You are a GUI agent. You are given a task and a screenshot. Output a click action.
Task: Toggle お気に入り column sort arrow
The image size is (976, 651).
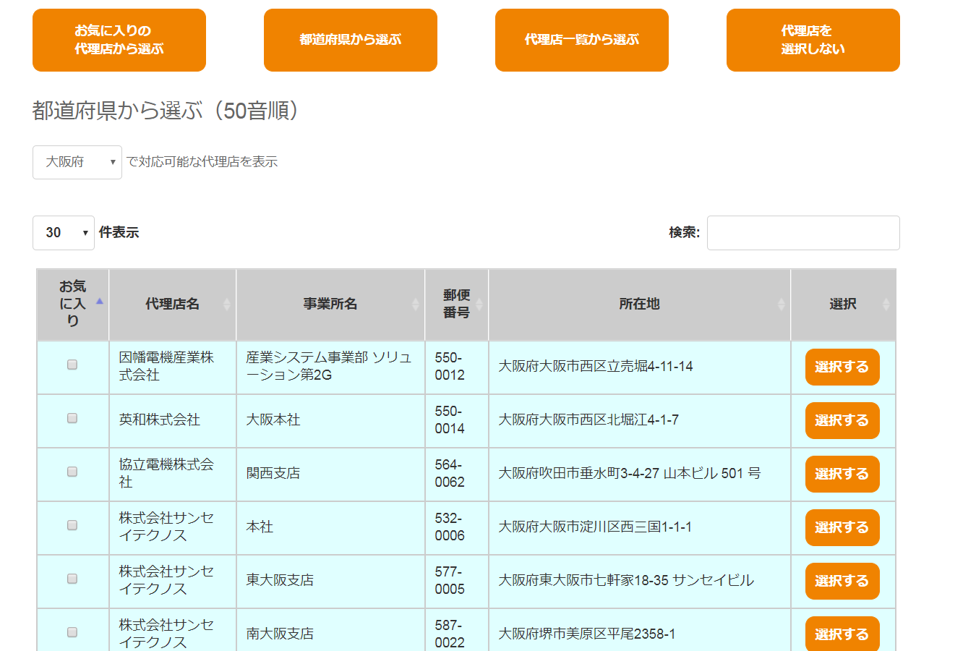(100, 302)
